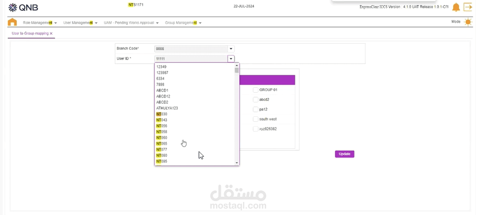Select user ABCD12 from the list
The height and width of the screenshot is (215, 477).
click(x=195, y=97)
